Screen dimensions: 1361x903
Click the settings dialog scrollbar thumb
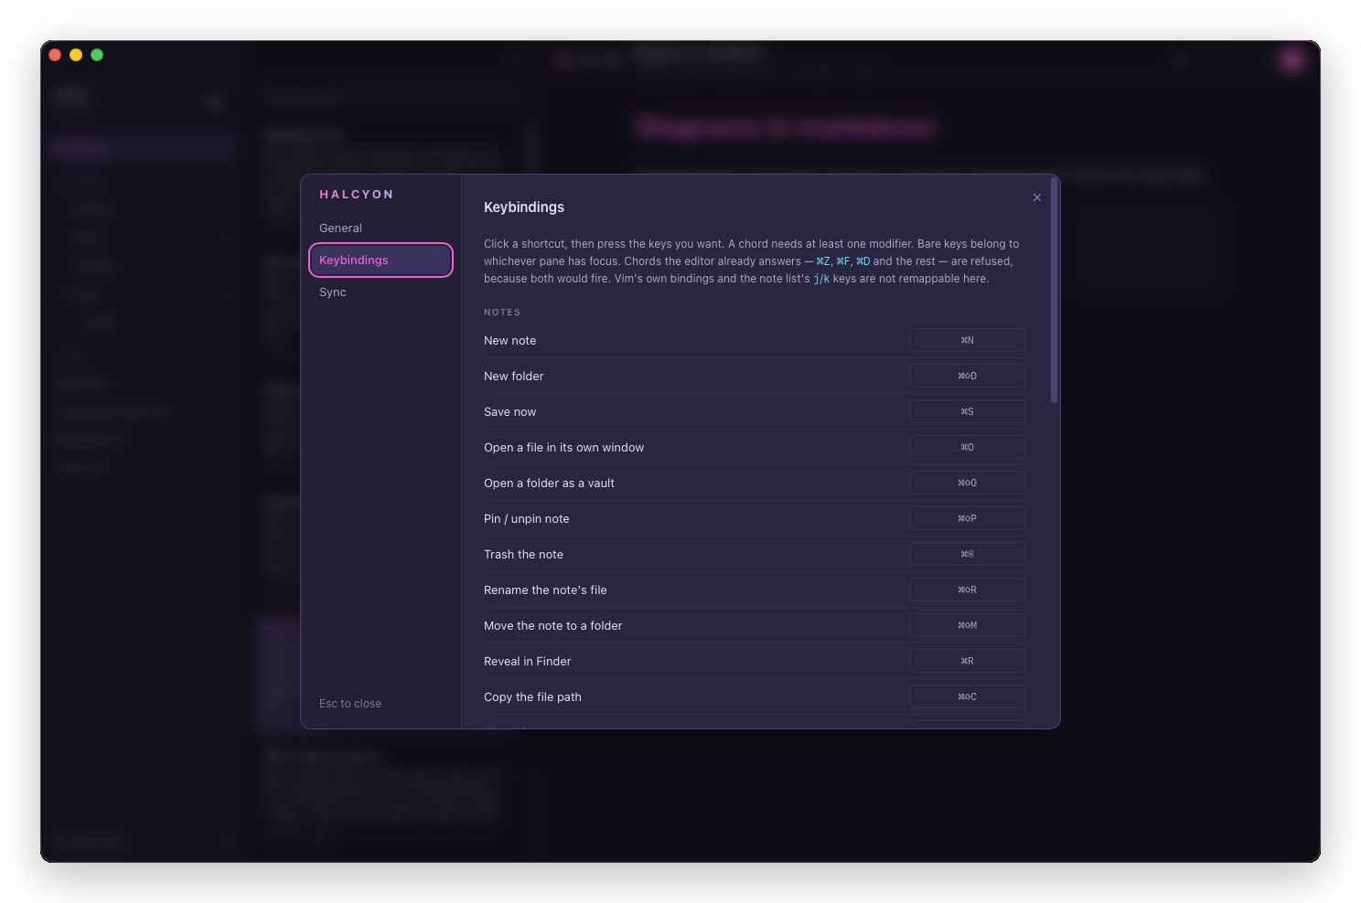click(x=1054, y=290)
